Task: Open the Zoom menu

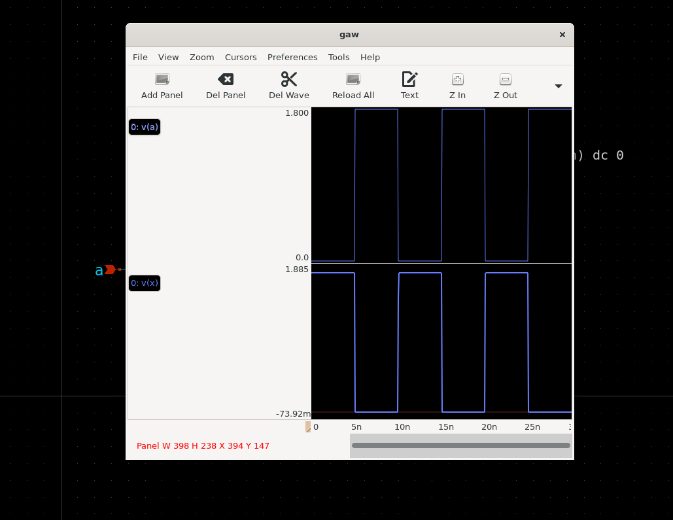Action: [x=201, y=58]
